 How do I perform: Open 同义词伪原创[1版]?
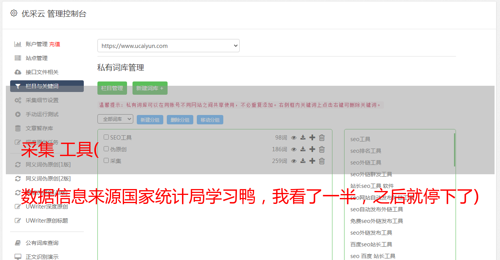click(x=48, y=164)
